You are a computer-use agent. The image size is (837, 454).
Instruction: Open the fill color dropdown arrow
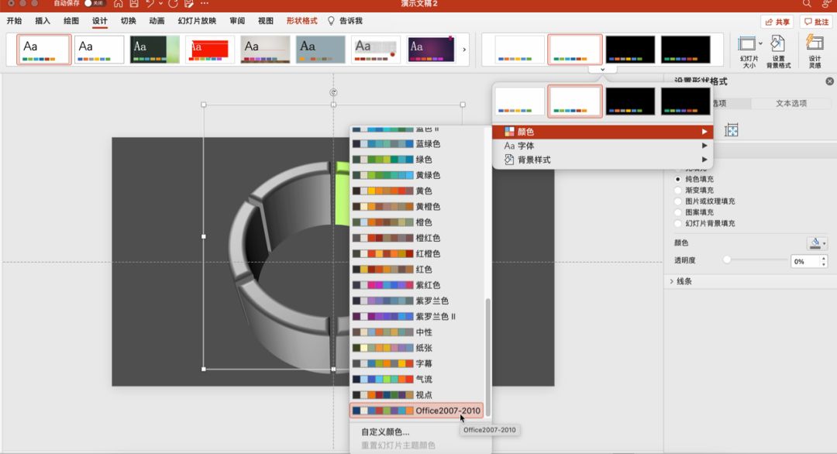[824, 244]
